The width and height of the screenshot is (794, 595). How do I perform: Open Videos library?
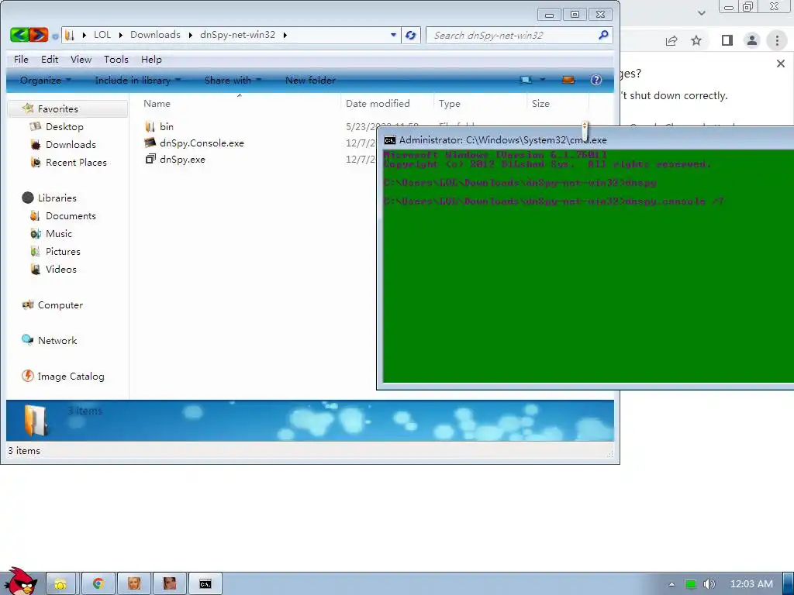tap(60, 269)
